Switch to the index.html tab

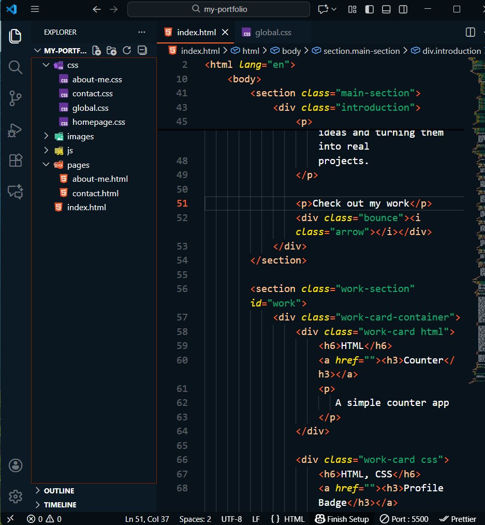point(196,33)
